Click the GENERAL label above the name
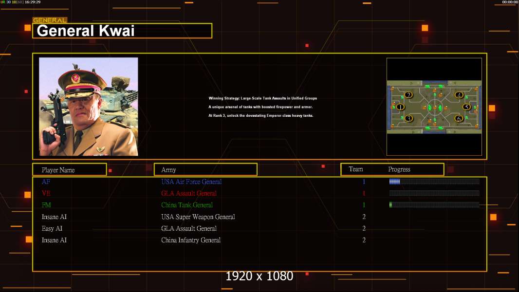The image size is (519, 292). coord(50,20)
